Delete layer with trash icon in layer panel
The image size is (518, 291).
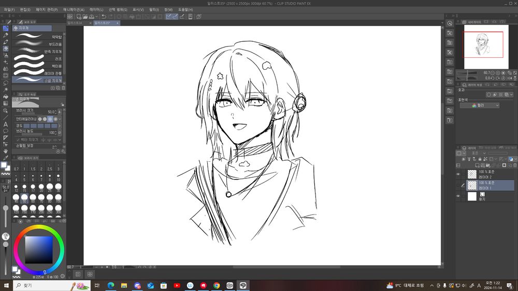(515, 165)
